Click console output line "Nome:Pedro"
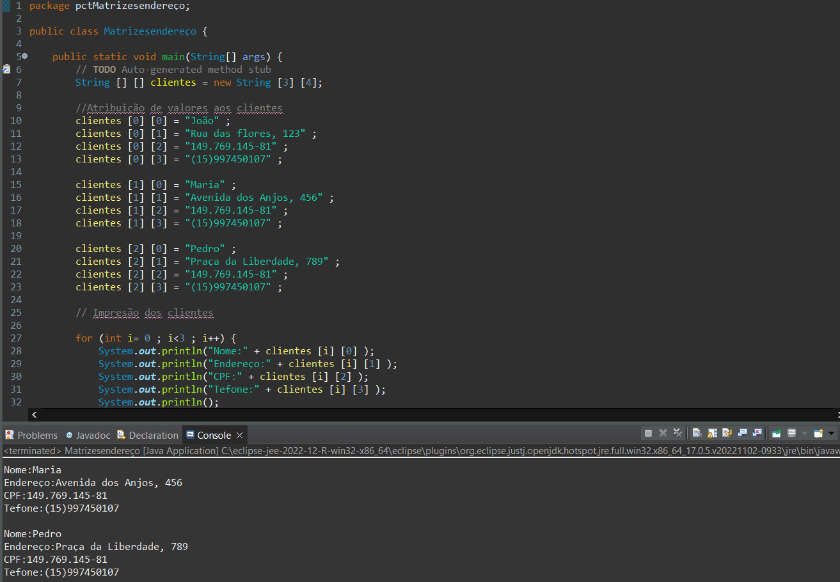 (x=33, y=533)
